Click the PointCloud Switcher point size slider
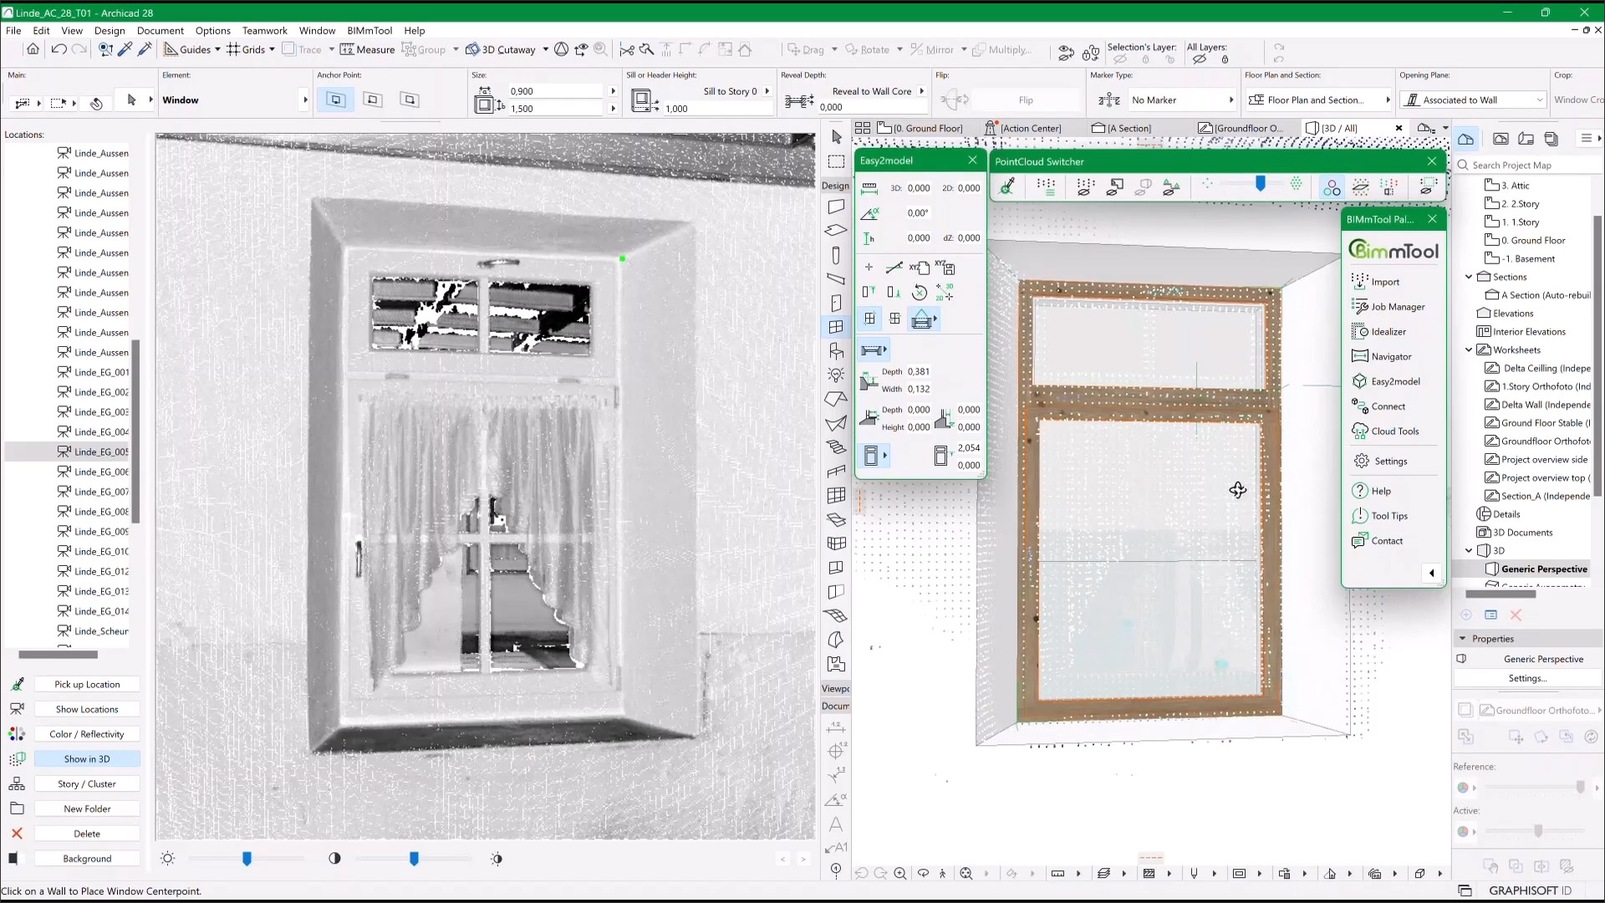The height and width of the screenshot is (903, 1605). point(1260,184)
